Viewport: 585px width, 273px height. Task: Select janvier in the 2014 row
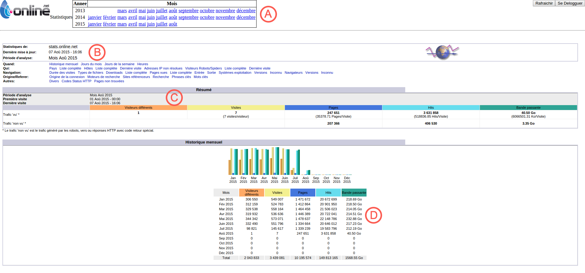[95, 17]
